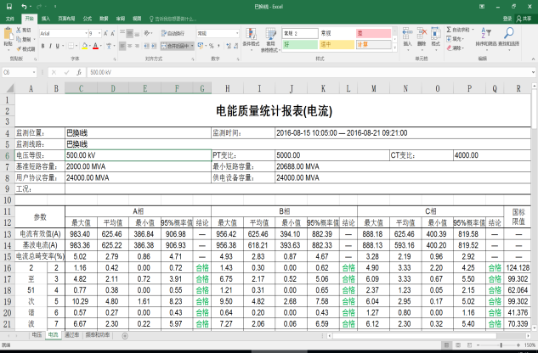Viewport: 538px width, 353px height.
Task: Click the Decrease Font Size icon
Action: (x=112, y=33)
